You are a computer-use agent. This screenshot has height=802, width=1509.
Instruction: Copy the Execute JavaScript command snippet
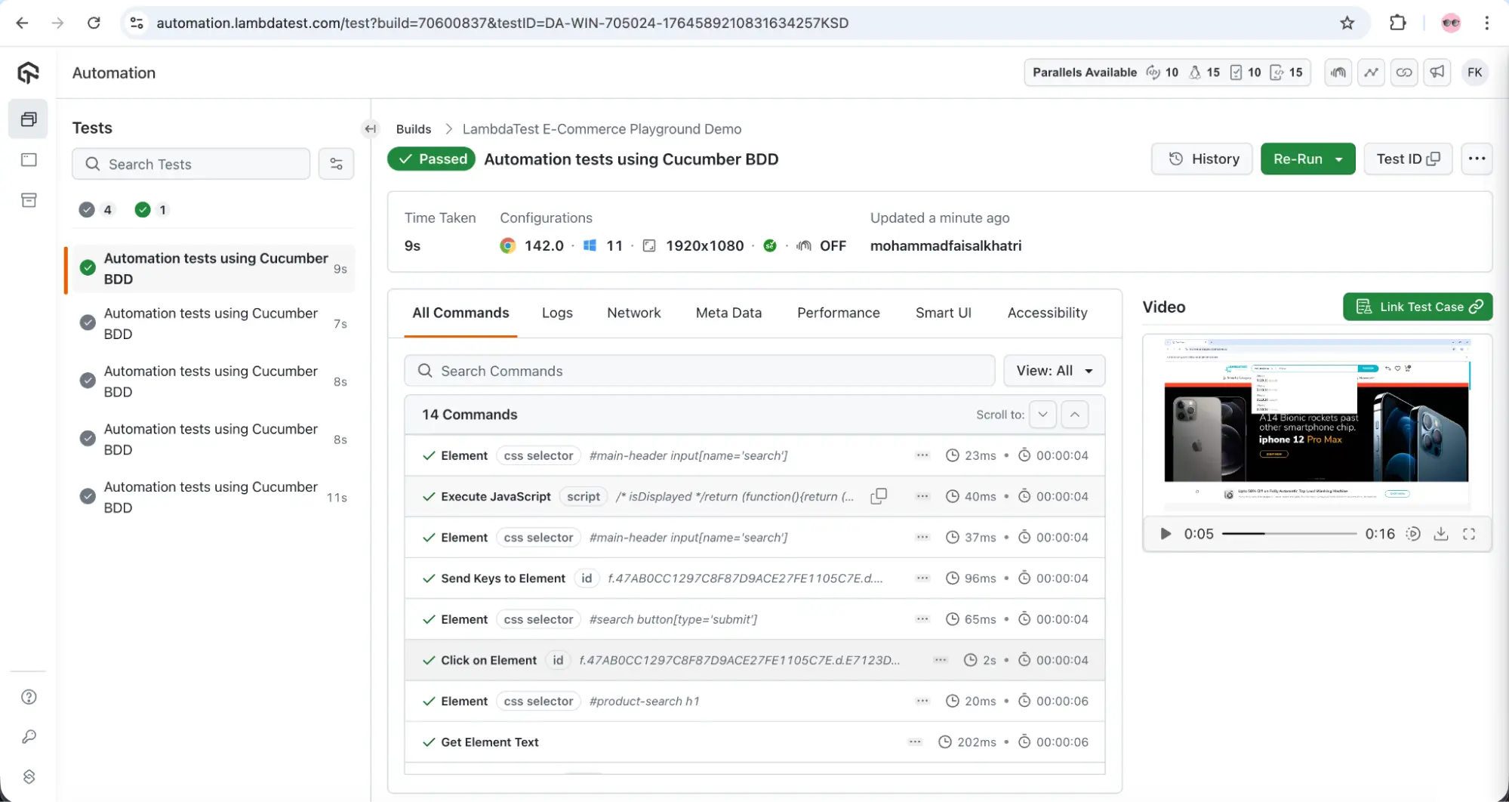click(879, 496)
